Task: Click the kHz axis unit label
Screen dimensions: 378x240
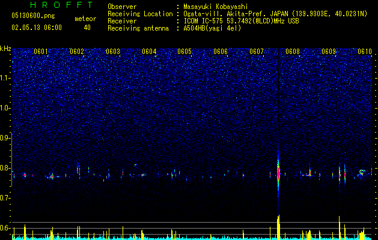Action: click(5, 49)
